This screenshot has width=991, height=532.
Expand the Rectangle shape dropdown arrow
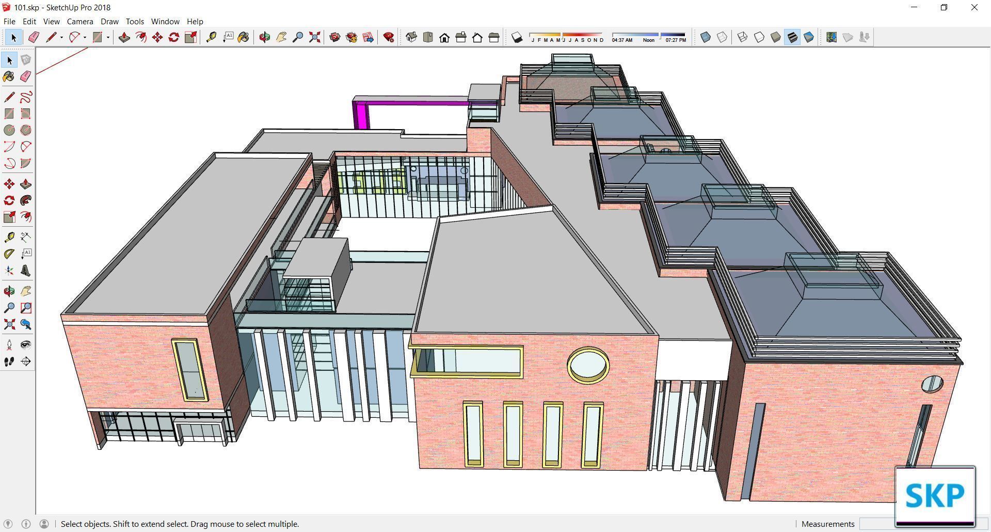[108, 37]
